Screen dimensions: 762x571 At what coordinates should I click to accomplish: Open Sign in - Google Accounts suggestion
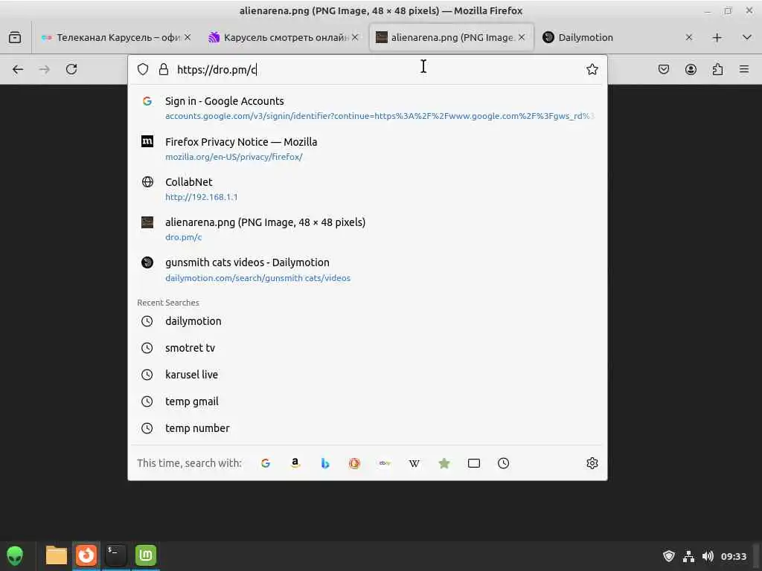coord(368,108)
